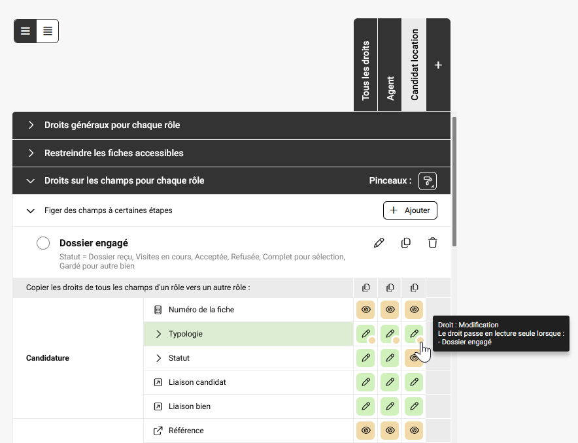Select the Tous les droits role tab

(x=365, y=65)
